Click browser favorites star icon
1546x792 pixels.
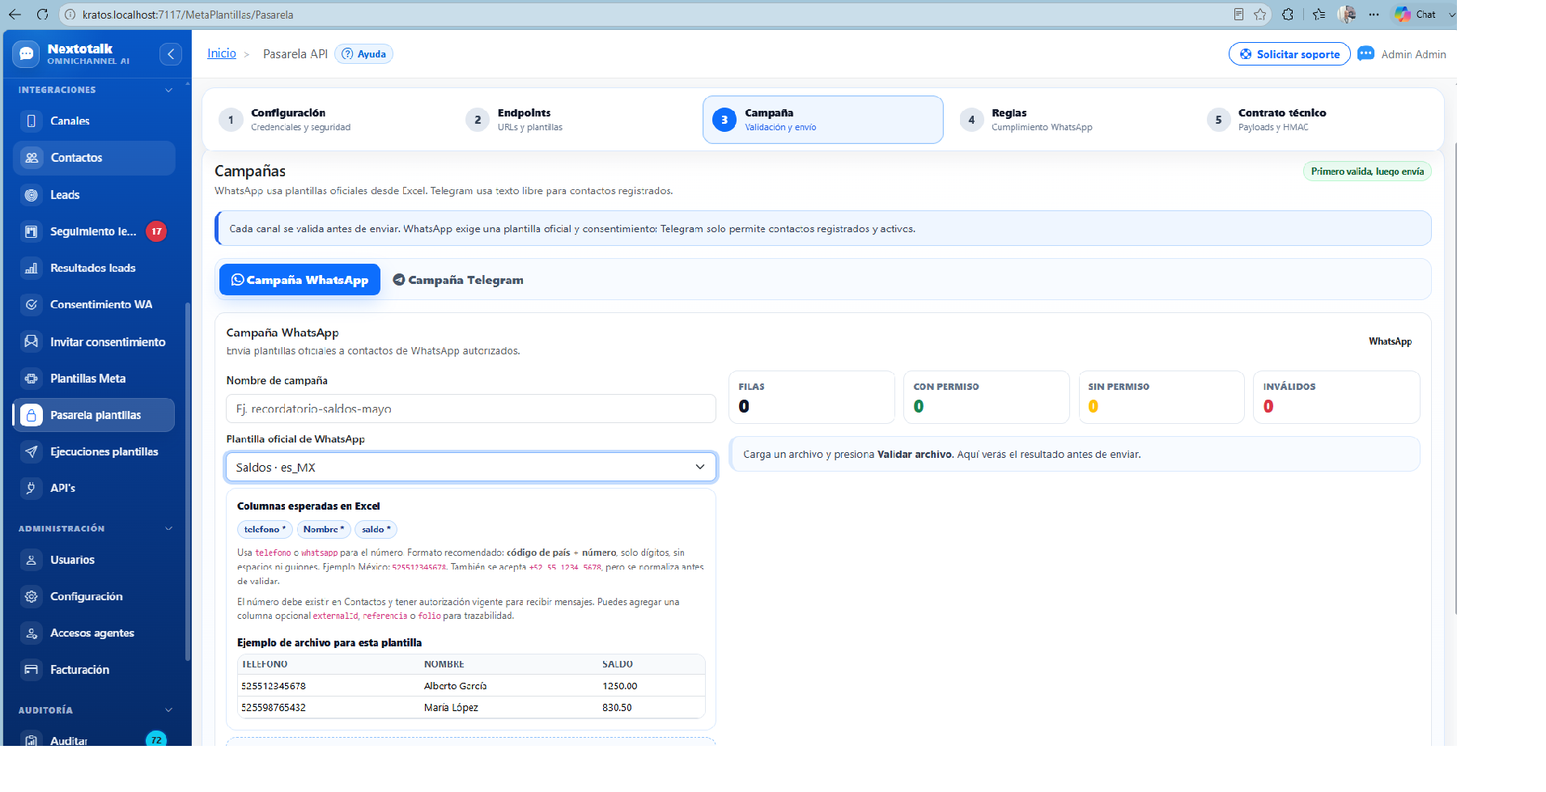click(1260, 15)
